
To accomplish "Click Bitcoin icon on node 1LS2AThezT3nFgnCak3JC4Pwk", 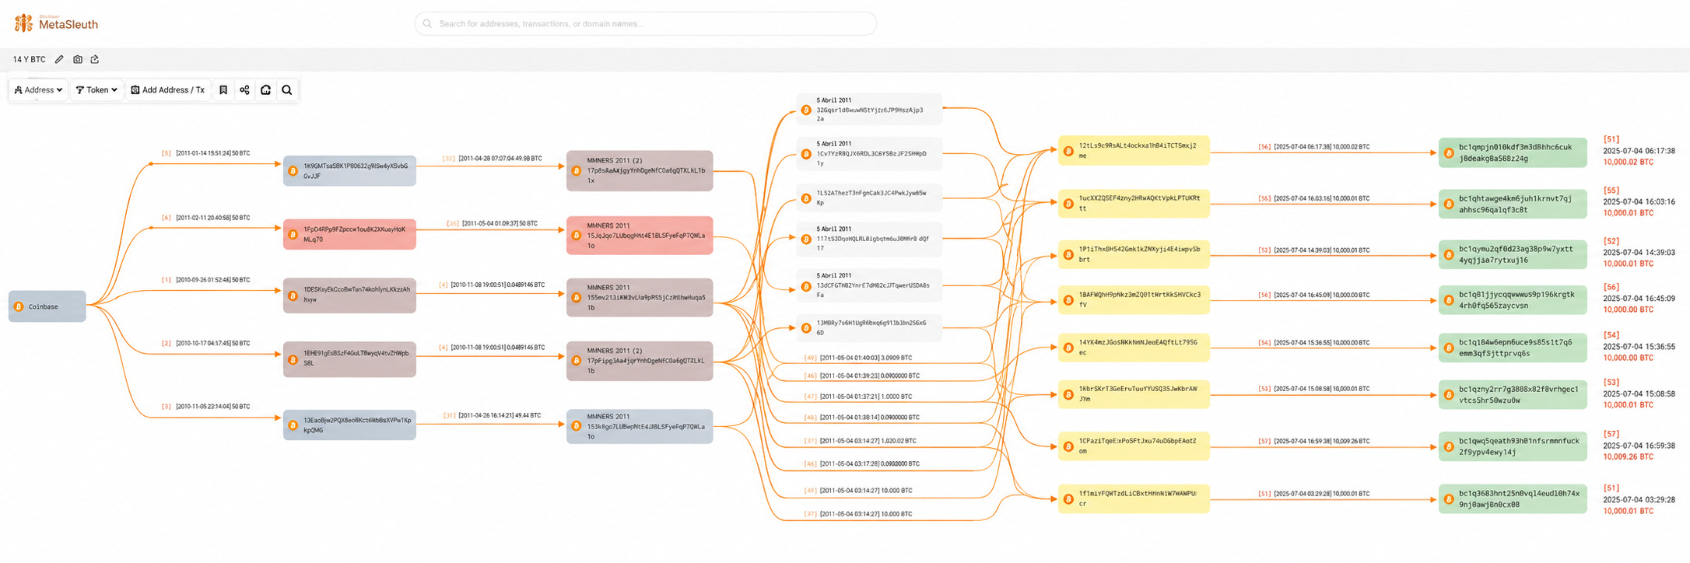I will [806, 198].
